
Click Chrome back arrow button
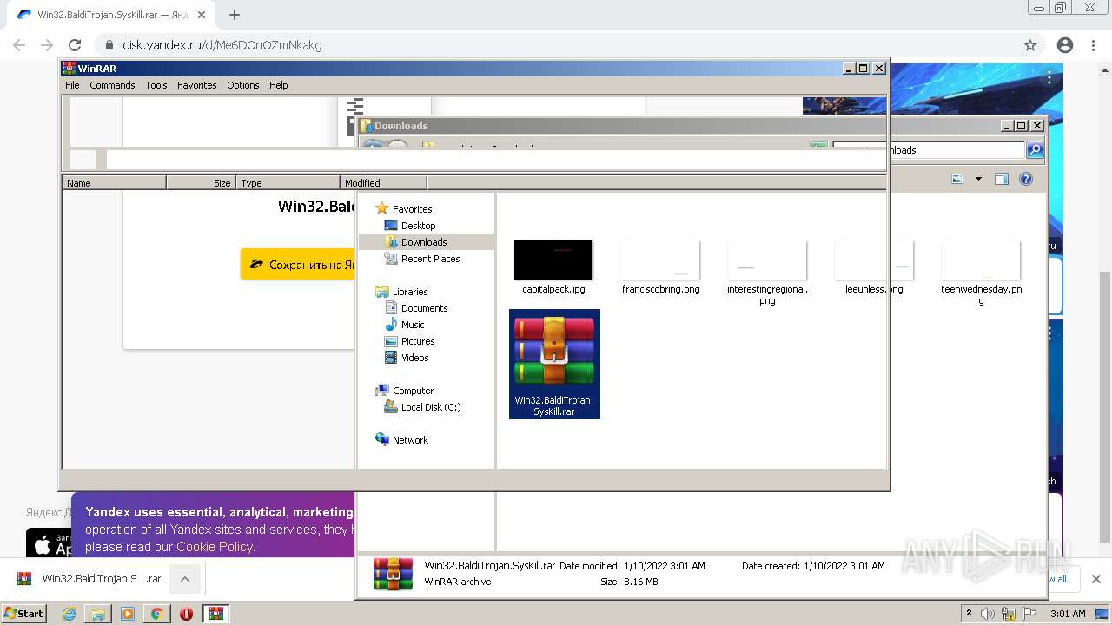[19, 45]
